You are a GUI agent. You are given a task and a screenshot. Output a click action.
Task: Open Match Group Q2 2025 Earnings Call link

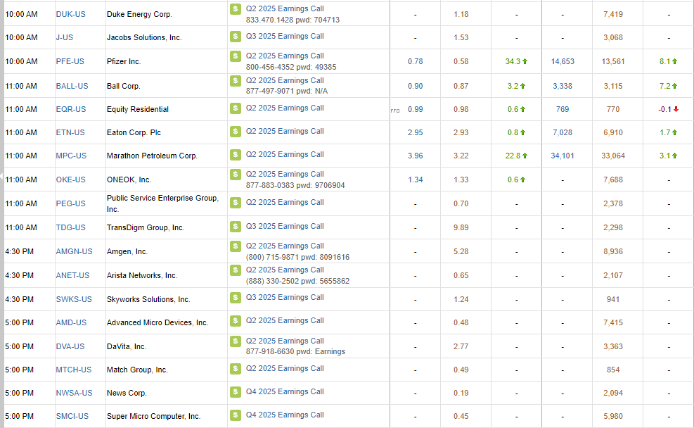coord(285,368)
